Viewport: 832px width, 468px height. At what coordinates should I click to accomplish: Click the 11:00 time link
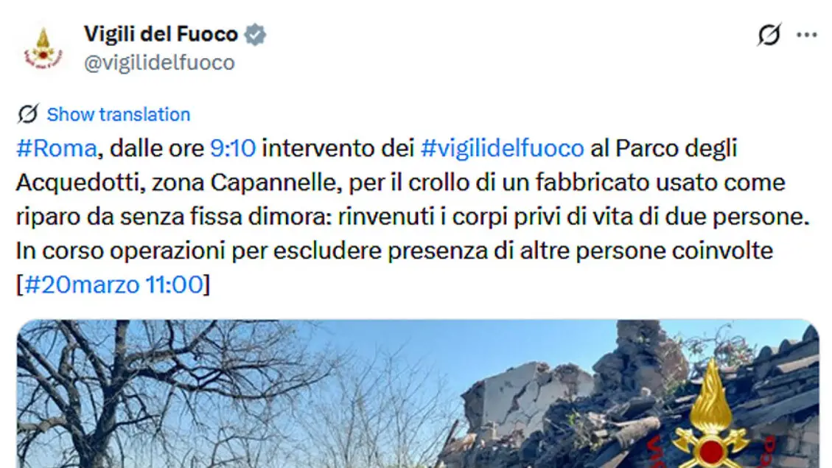174,284
